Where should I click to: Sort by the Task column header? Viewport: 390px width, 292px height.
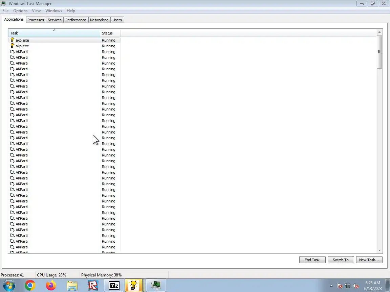(x=54, y=33)
